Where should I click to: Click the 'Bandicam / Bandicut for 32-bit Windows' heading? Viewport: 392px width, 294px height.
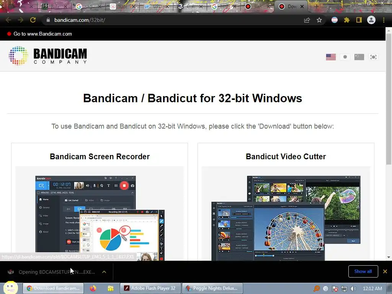pyautogui.click(x=193, y=98)
